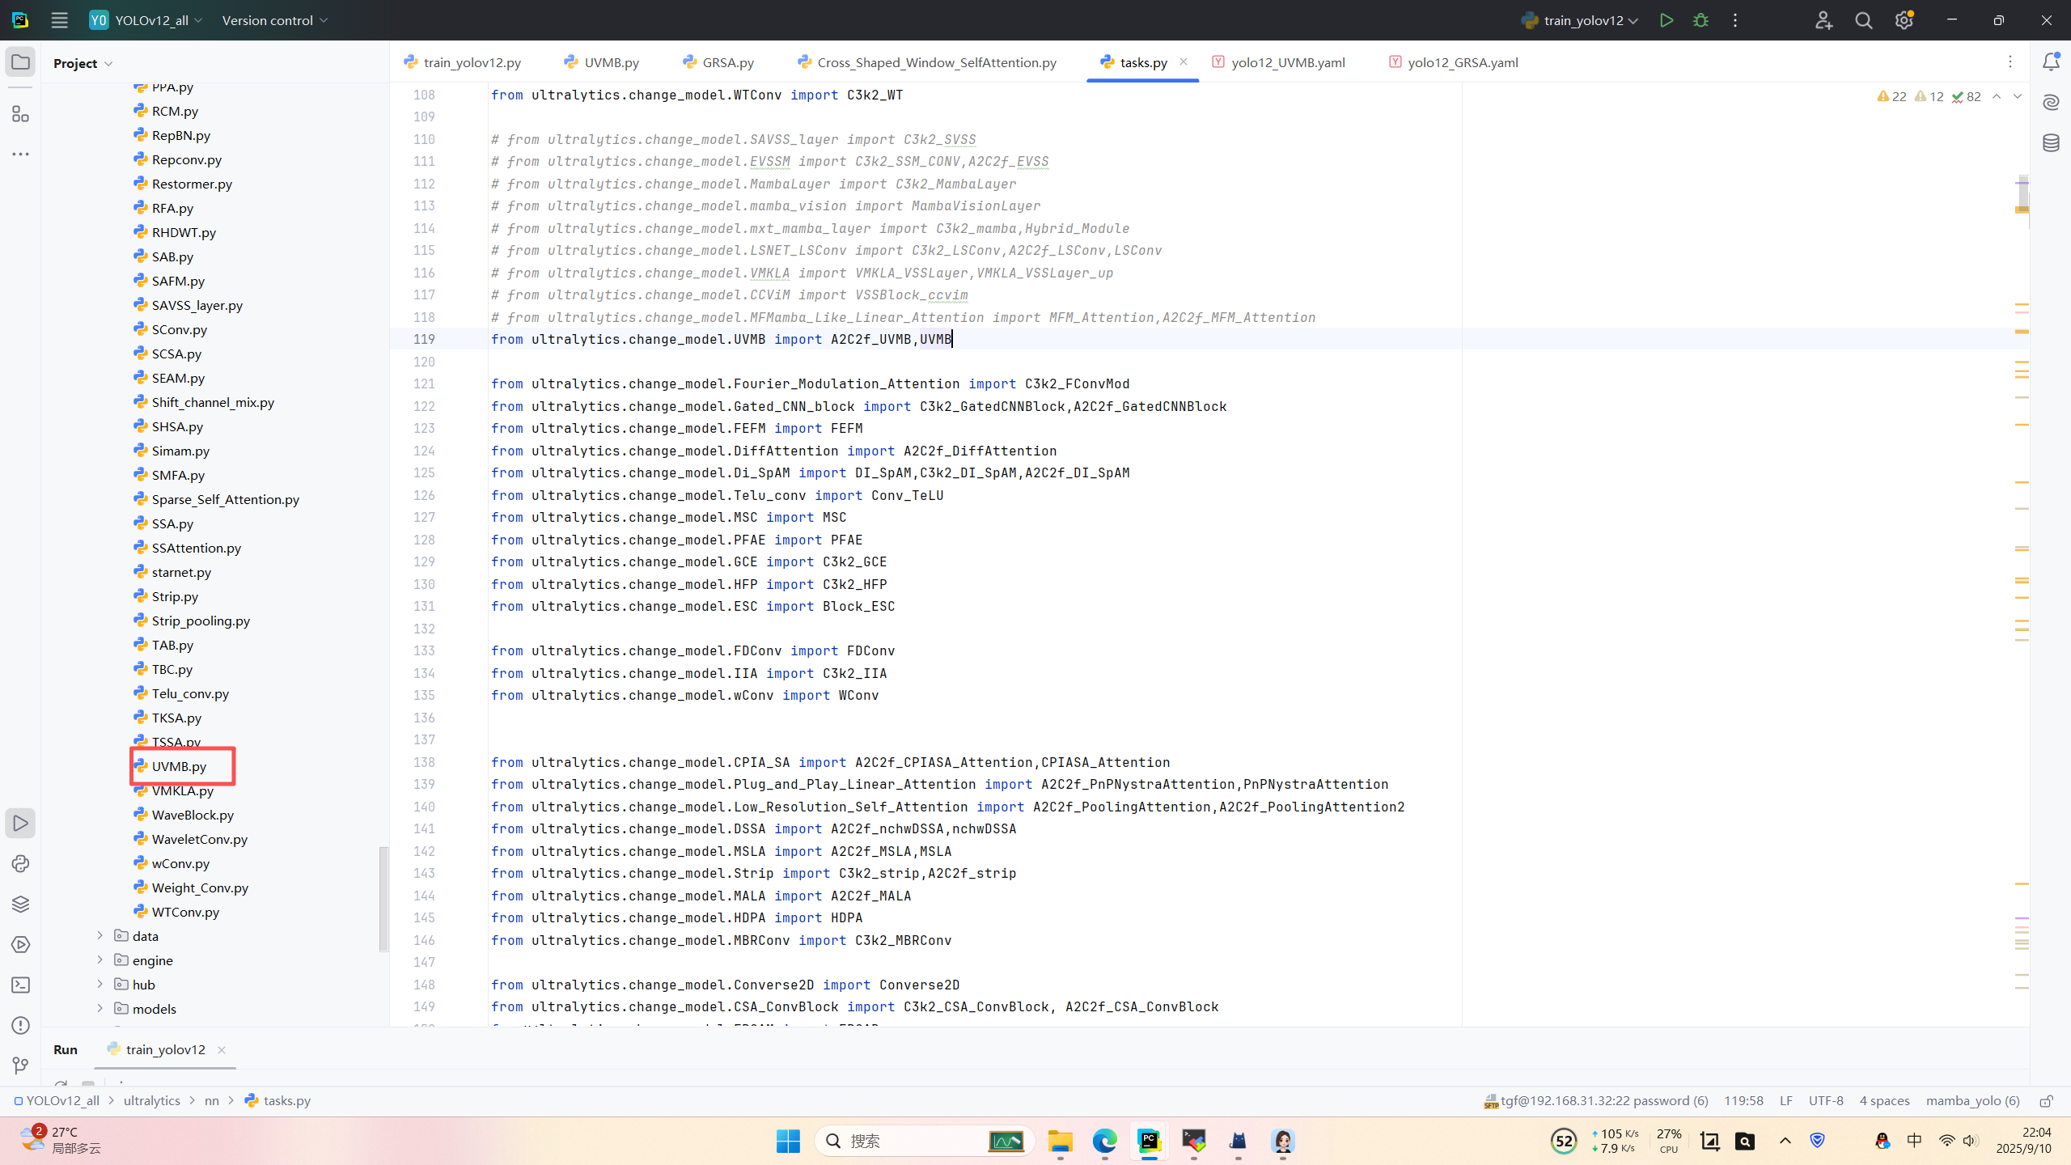Screen dimensions: 2071x1165
Task: Click the UTF-8 encoding status button
Action: tap(1825, 1101)
